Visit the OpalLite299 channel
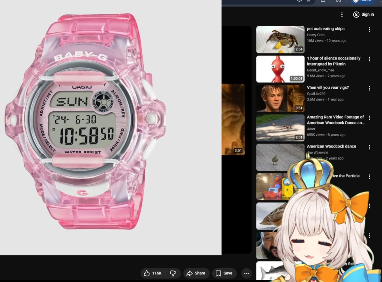The image size is (382, 282). [316, 94]
